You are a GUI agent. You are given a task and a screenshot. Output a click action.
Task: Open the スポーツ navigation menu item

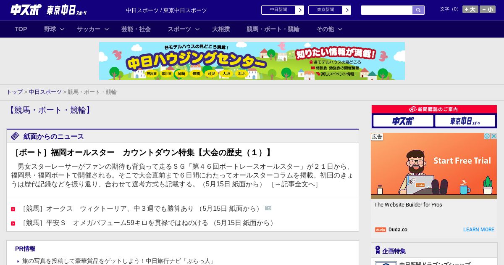coord(179,29)
